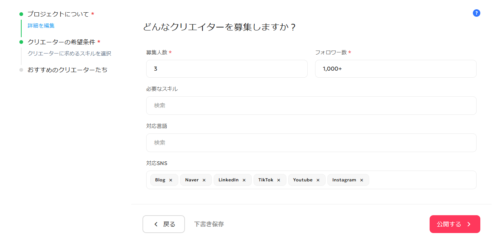Save draft using 下書き保存
This screenshot has width=493, height=252.
(209, 224)
